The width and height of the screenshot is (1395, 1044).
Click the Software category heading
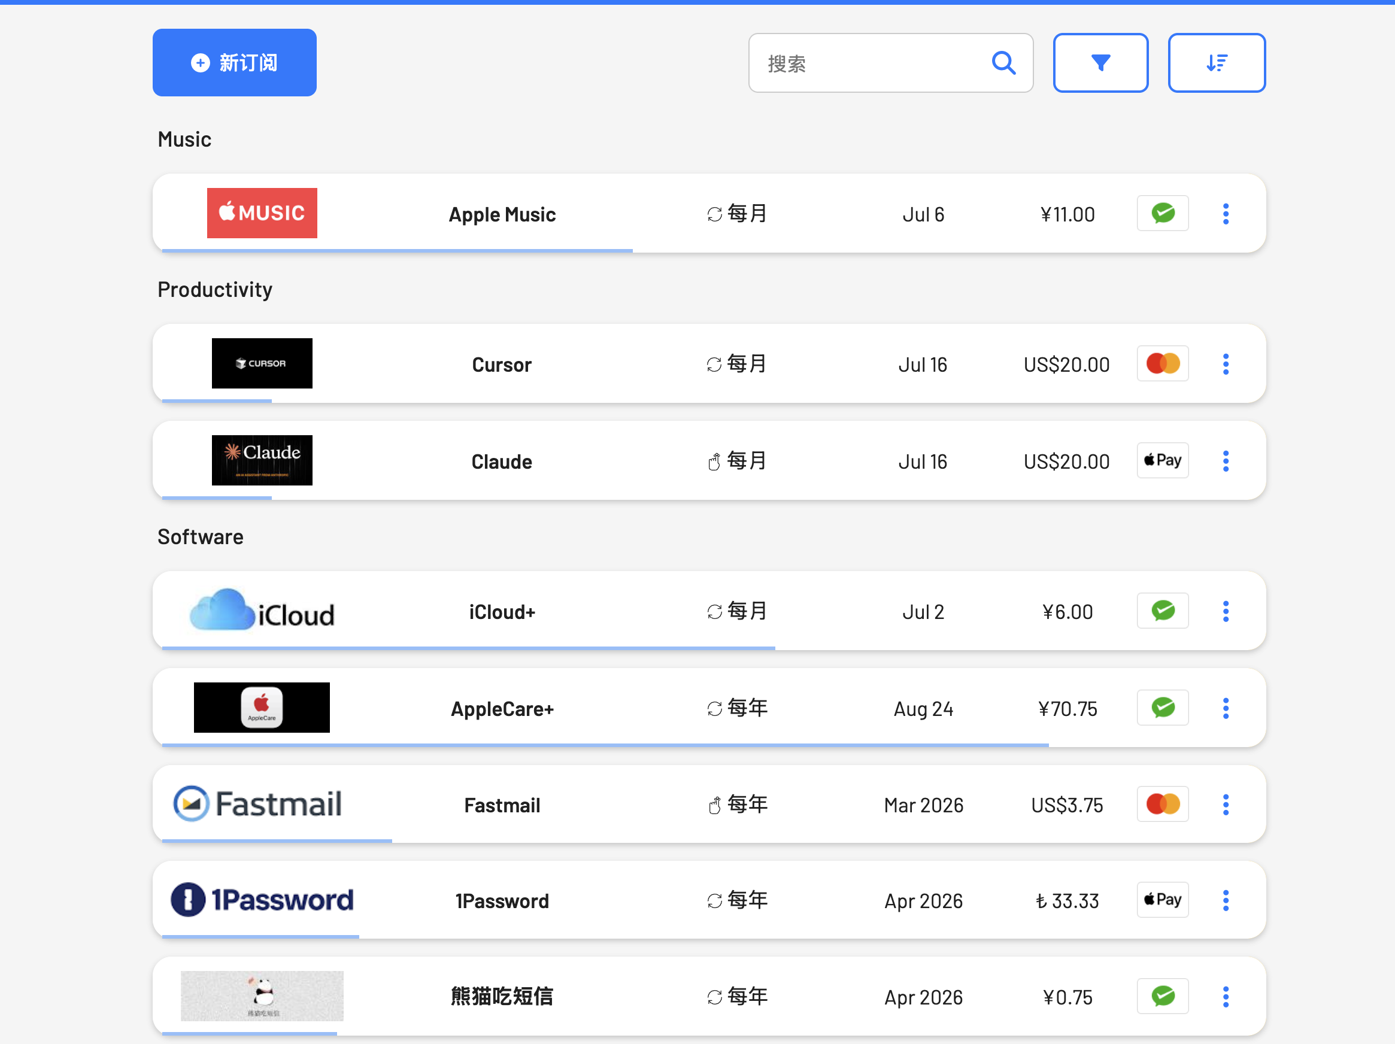[x=201, y=537]
